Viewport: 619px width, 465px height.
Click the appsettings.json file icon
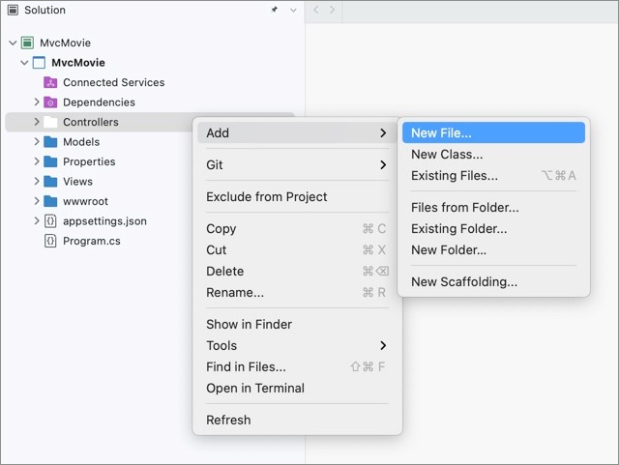pos(50,221)
